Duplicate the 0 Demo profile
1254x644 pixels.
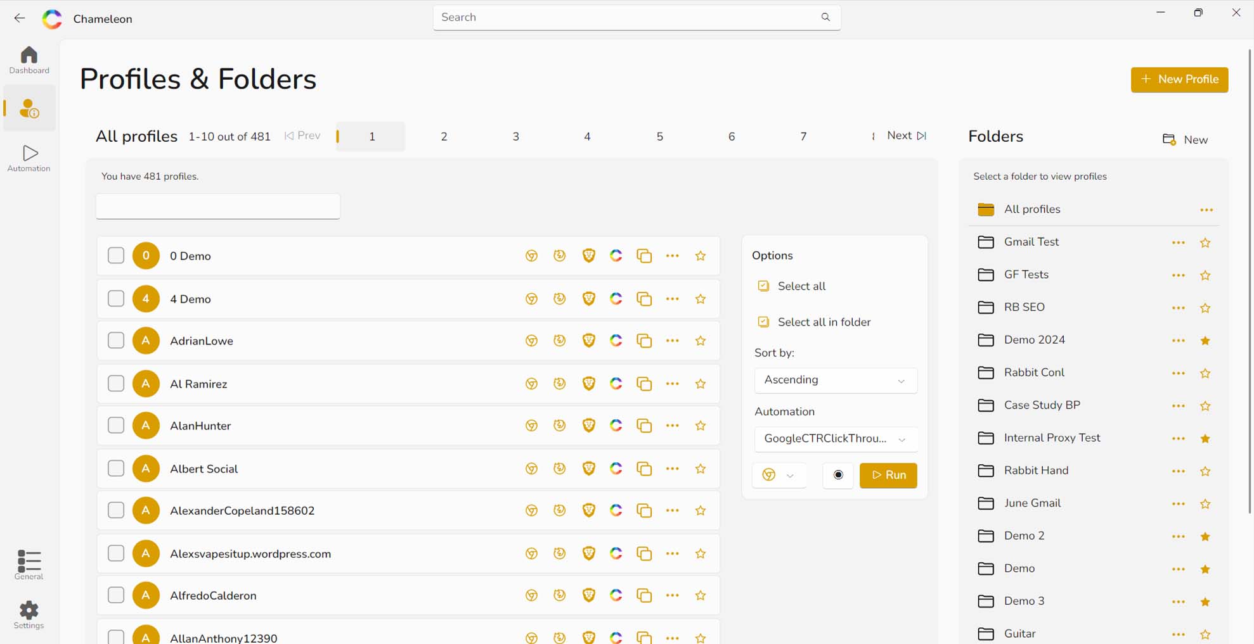tap(644, 256)
